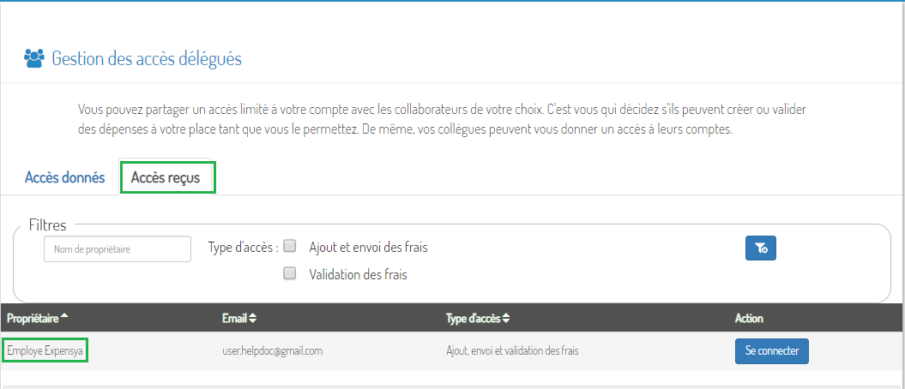Select the Accès reçus tab
This screenshot has width=905, height=389.
166,177
